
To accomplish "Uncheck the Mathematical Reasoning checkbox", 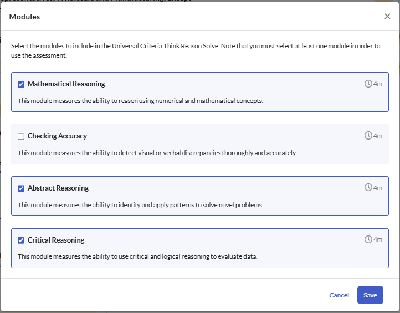I will pyautogui.click(x=21, y=84).
